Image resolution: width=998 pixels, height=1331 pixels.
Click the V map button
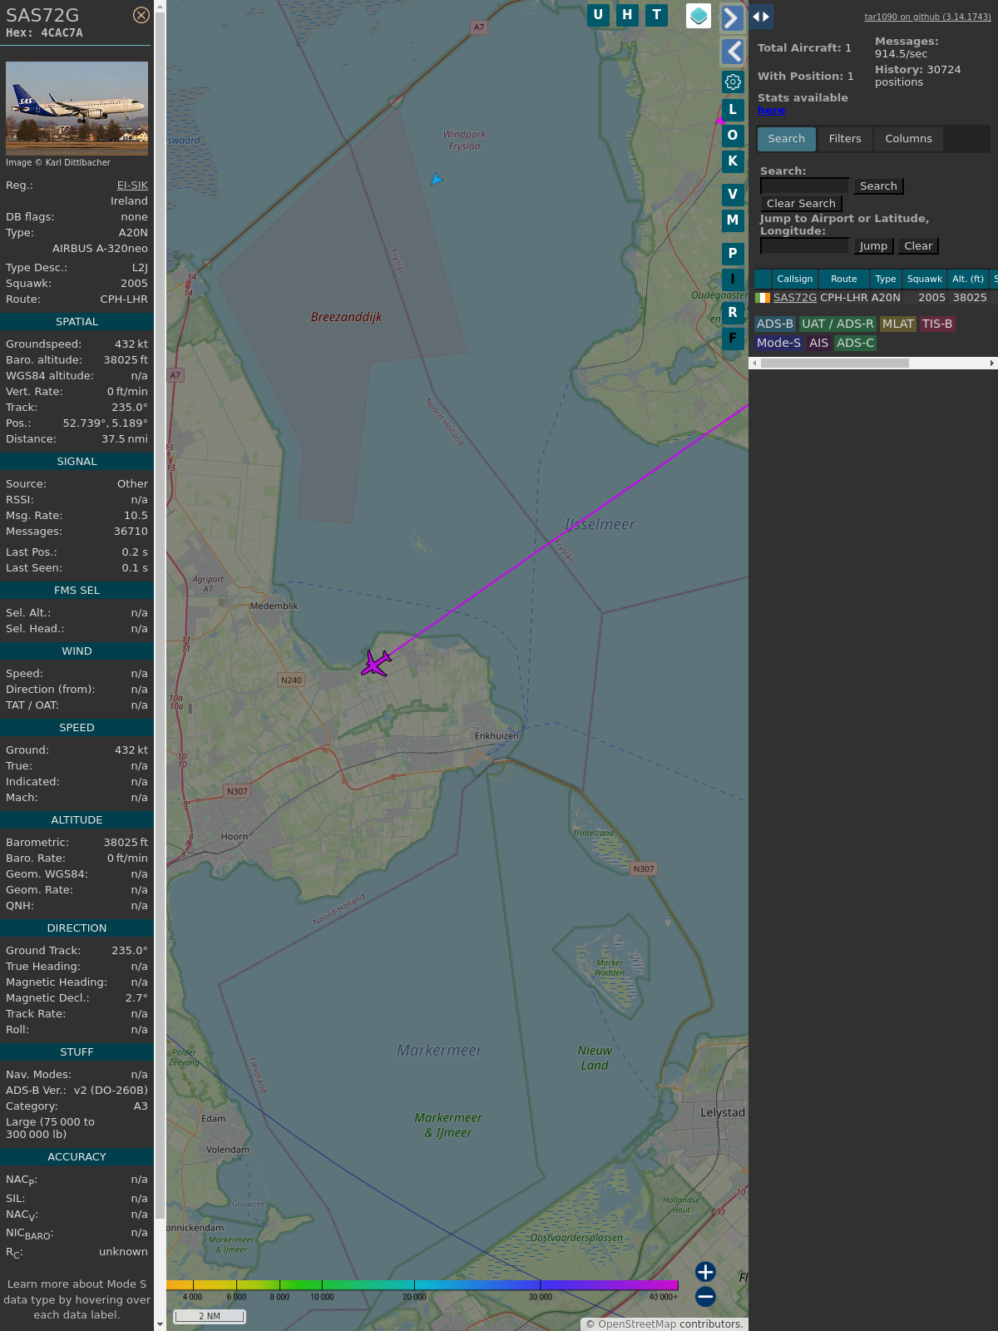click(733, 194)
